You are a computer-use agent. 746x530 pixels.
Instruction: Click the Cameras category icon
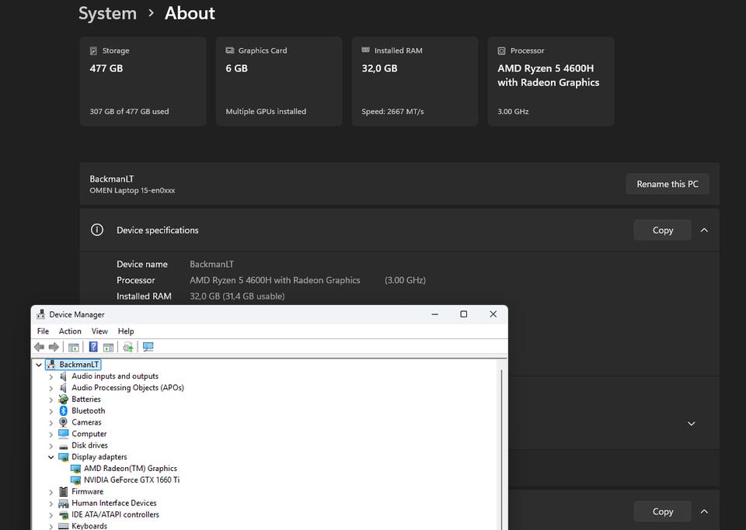tap(64, 422)
